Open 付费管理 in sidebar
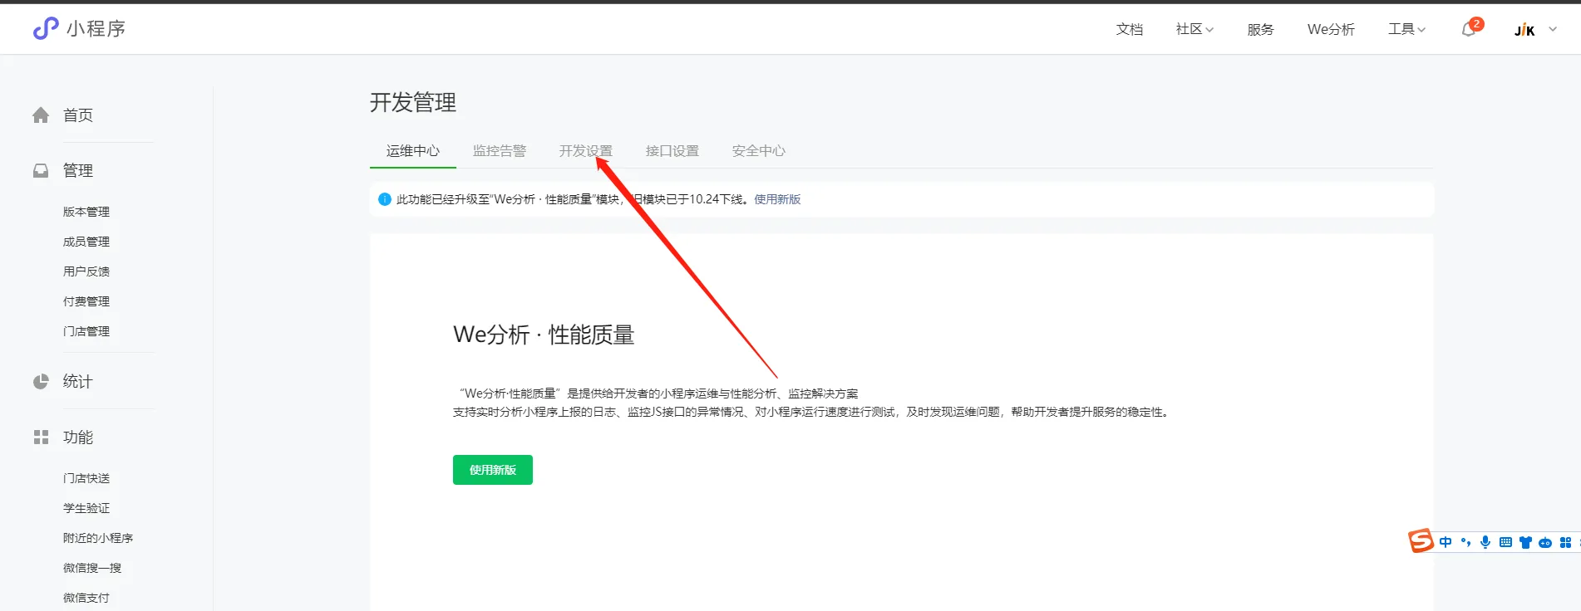This screenshot has height=611, width=1581. pyautogui.click(x=86, y=301)
